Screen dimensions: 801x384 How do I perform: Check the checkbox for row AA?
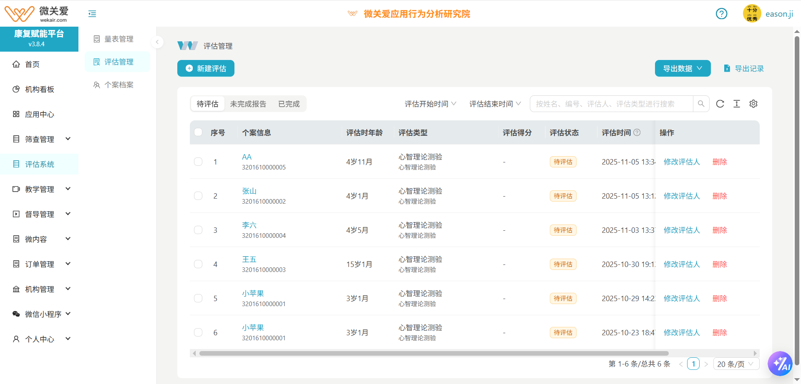click(x=198, y=162)
